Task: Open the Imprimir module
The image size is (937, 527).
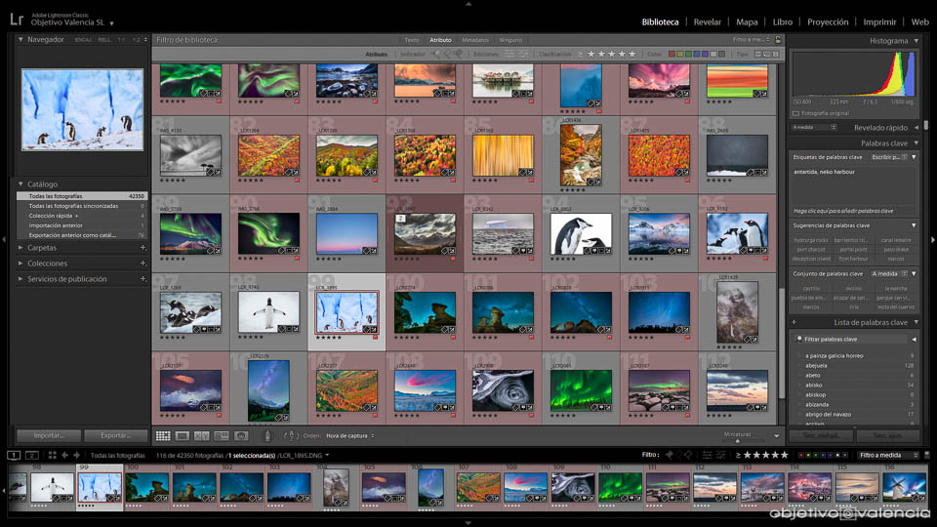Action: coord(879,22)
